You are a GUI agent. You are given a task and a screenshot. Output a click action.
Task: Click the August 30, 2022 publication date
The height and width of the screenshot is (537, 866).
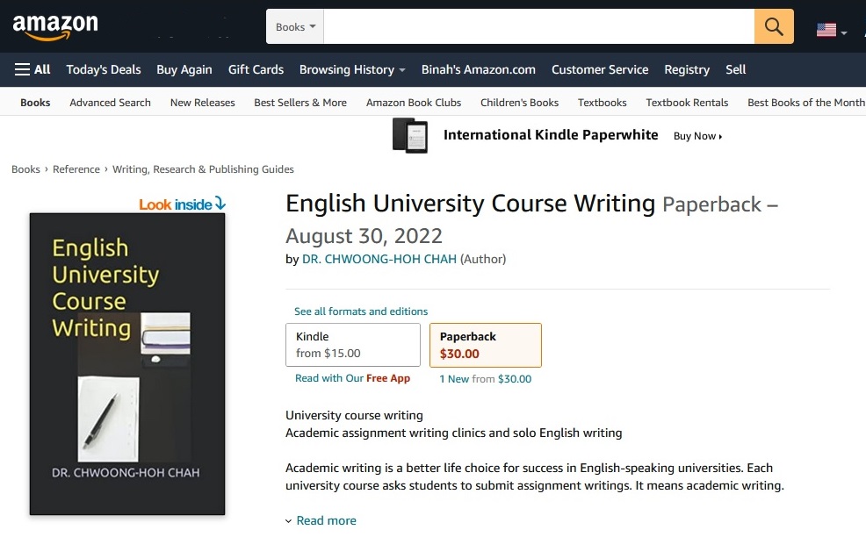(364, 236)
